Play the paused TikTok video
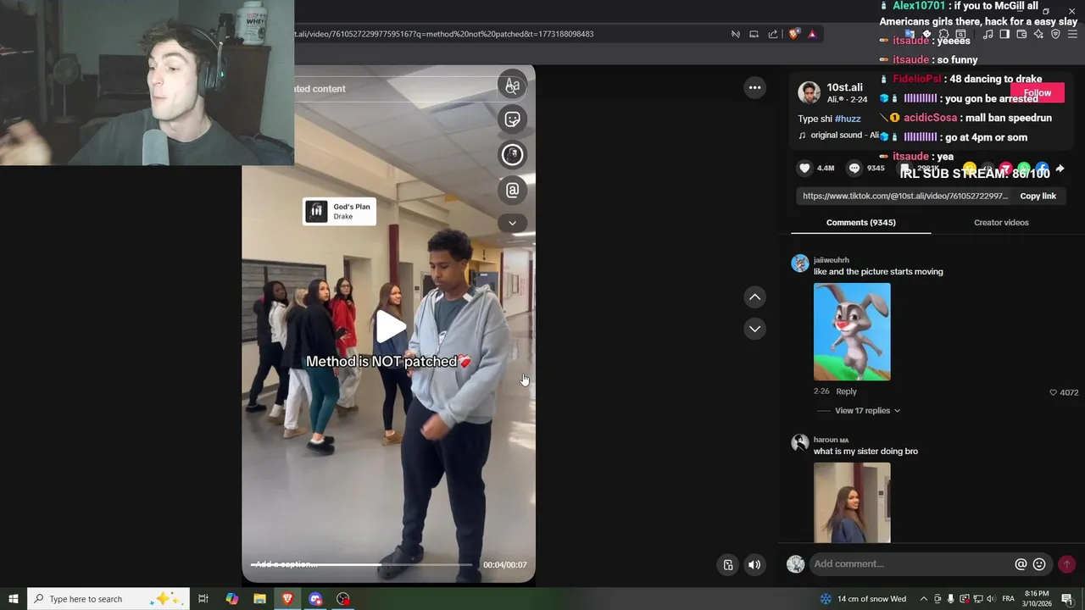This screenshot has width=1085, height=610. click(x=389, y=327)
